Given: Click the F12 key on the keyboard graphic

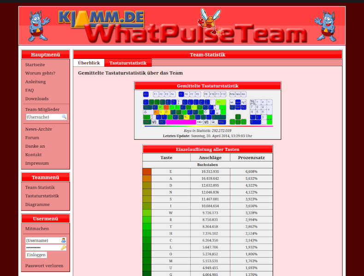Looking at the screenshot, I should point(223,94).
